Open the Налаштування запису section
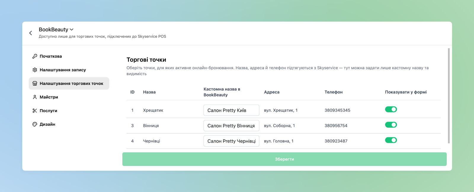The height and width of the screenshot is (192, 474). coord(69,70)
